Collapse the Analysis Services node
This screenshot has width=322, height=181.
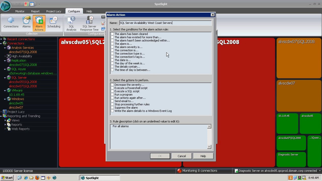5,48
